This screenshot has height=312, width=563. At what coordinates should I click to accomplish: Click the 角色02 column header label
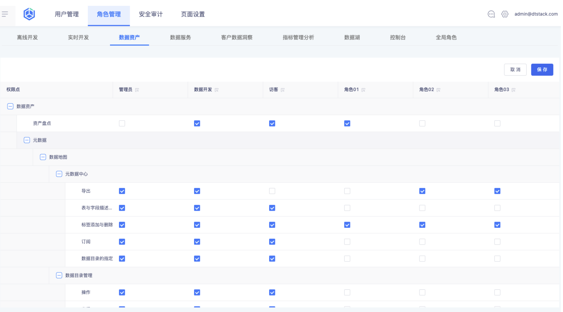click(426, 90)
